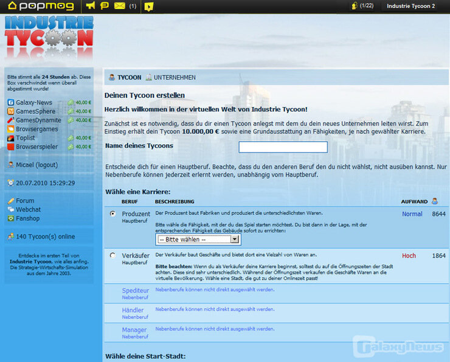Open the Toplist vote link
Viewport: 450px width, 362px height.
coord(26,138)
